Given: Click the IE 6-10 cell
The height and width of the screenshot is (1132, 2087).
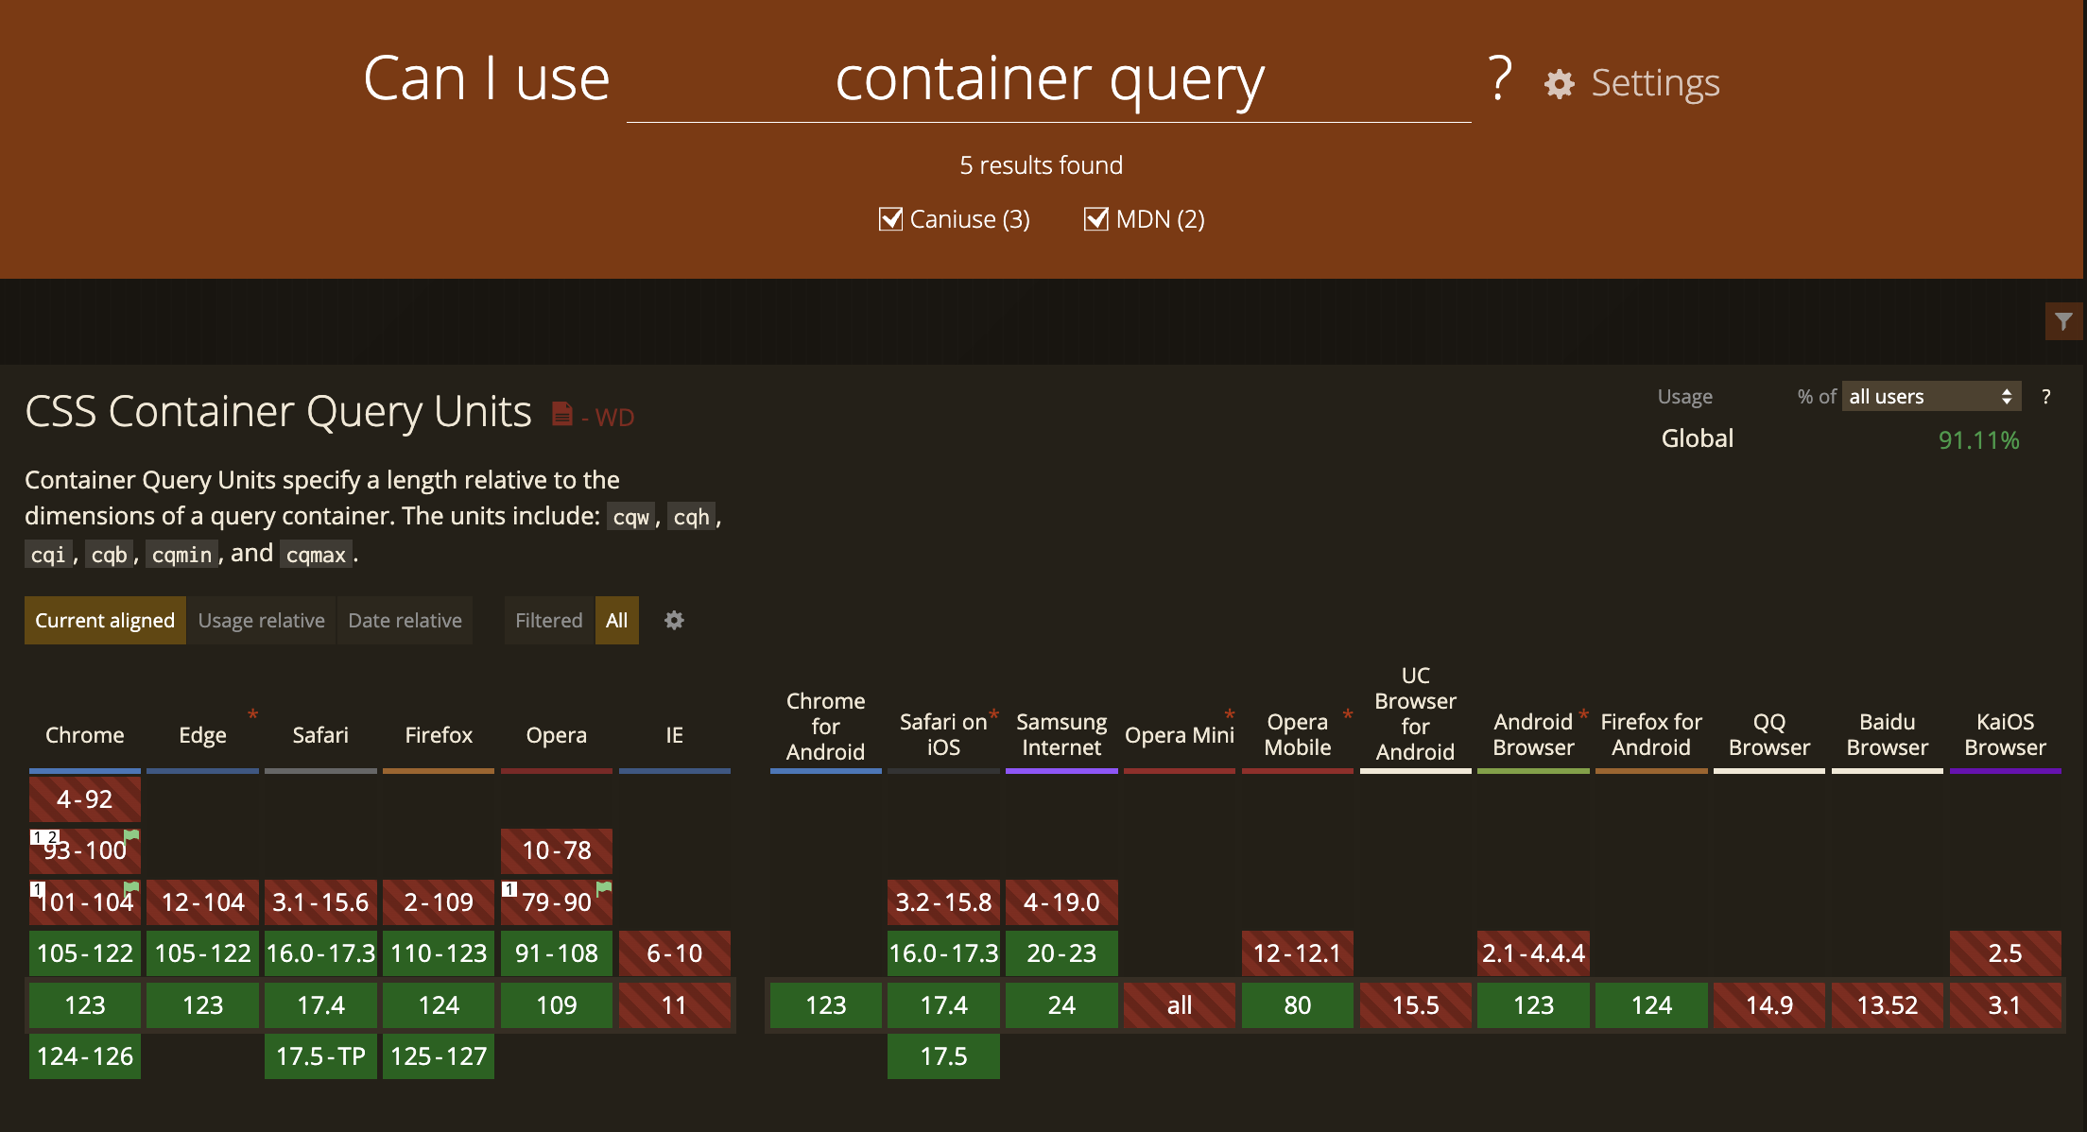Looking at the screenshot, I should [x=675, y=953].
